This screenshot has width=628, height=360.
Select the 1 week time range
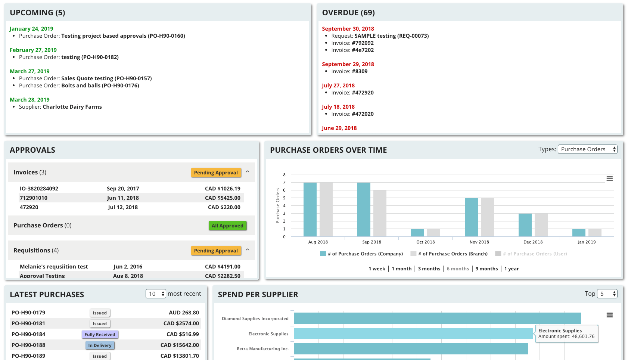point(377,269)
